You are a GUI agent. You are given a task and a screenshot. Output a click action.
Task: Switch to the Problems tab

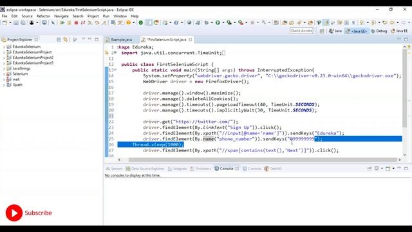201,169
